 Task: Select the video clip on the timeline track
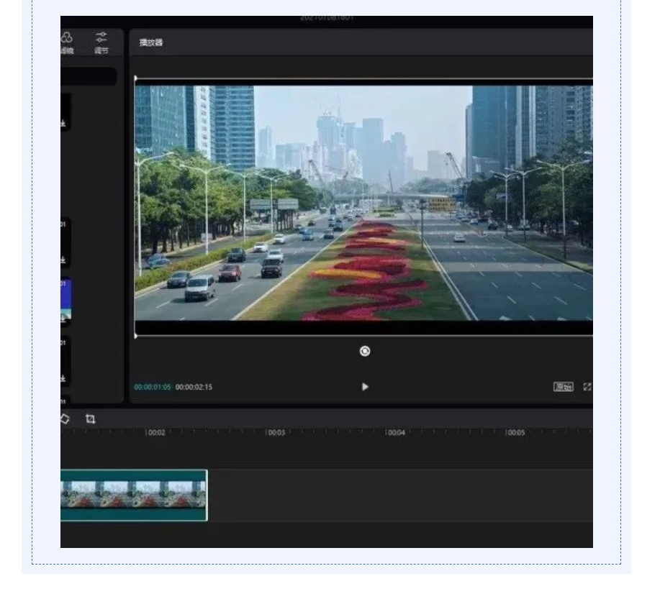(134, 495)
